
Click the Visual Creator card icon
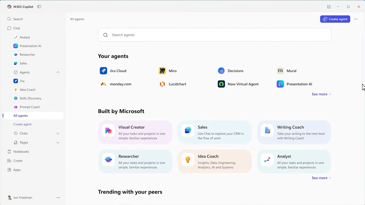click(108, 131)
